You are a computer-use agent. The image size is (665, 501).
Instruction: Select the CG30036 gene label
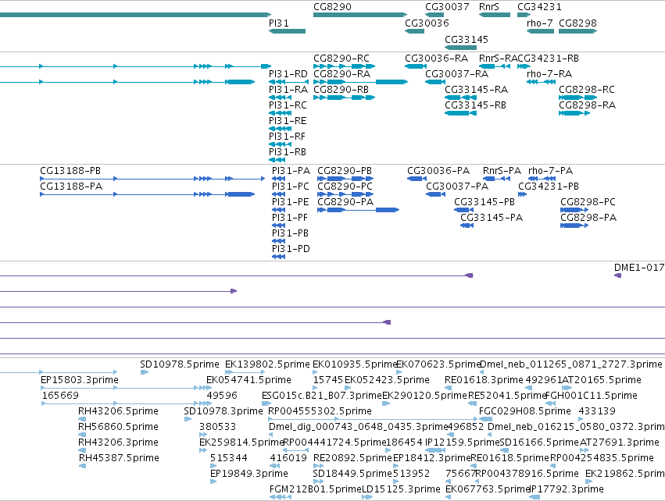tap(427, 23)
